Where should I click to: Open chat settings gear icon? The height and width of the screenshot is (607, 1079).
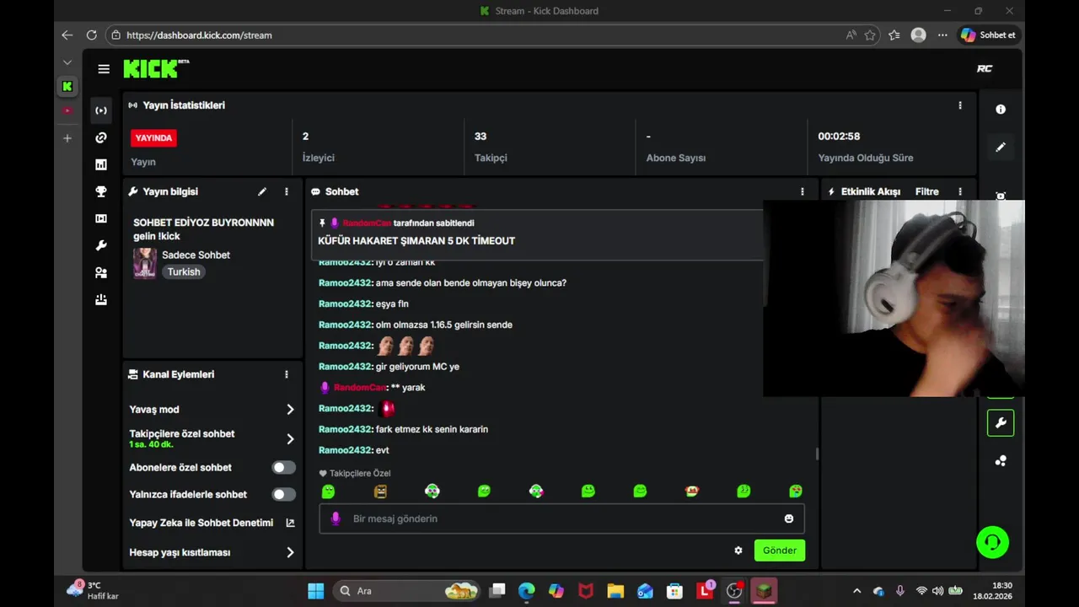pos(738,551)
